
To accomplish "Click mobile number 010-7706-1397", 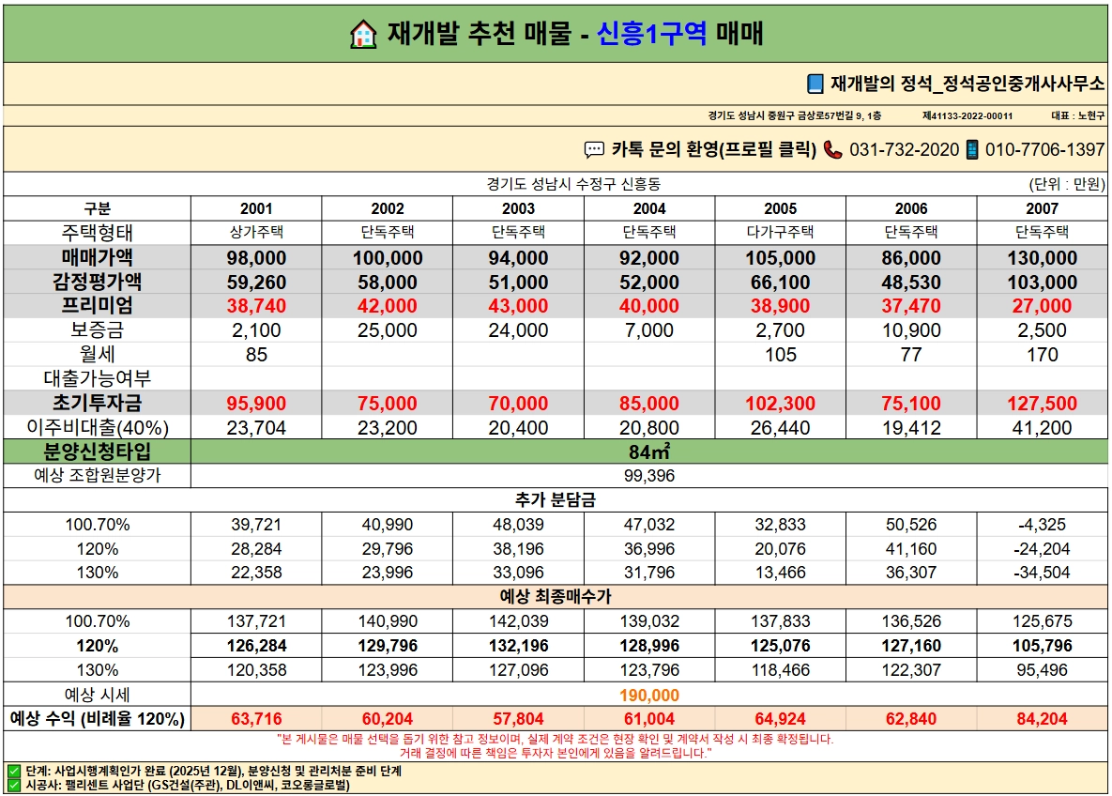I will click(1044, 149).
